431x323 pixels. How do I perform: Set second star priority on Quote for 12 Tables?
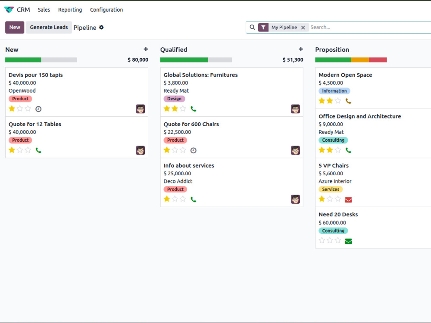click(20, 150)
